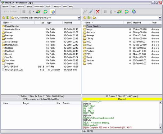163x134 pixels.
Task: Open the Queue menu
Action: (29, 7)
